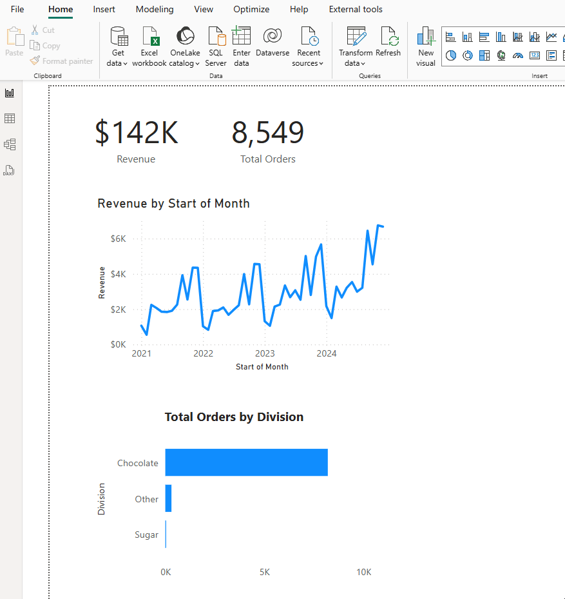Click the Start of Month axis title
The image size is (565, 599).
(x=262, y=367)
